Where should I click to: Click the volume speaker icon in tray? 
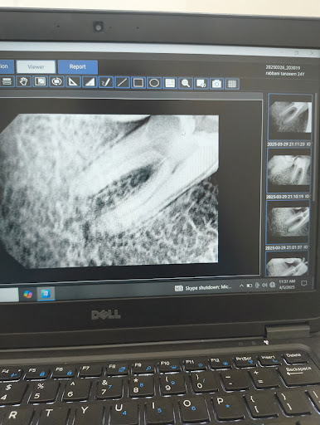click(264, 285)
